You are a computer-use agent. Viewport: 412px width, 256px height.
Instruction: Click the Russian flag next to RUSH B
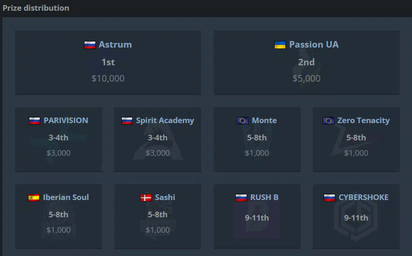(241, 198)
